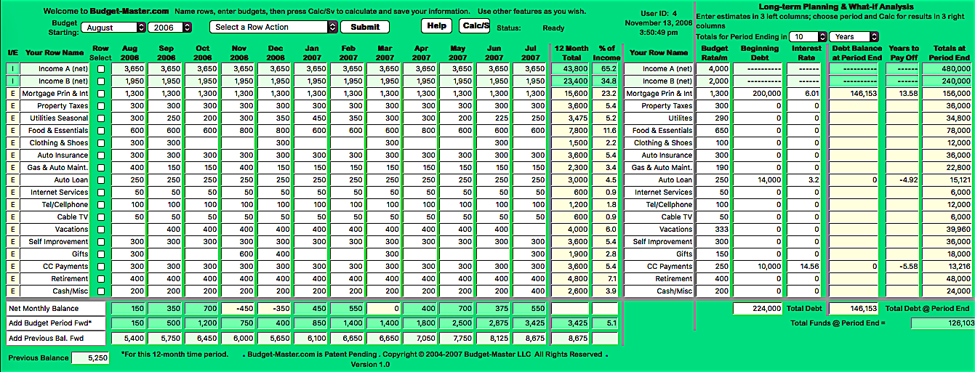Toggle the Cash/Misc row checkbox
Image resolution: width=975 pixels, height=372 pixels.
101,291
